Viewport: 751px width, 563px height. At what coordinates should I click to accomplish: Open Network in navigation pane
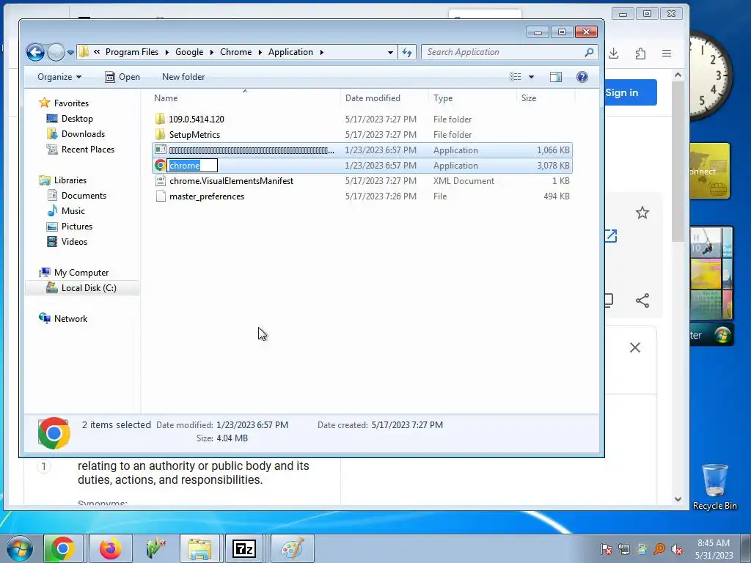(x=70, y=319)
